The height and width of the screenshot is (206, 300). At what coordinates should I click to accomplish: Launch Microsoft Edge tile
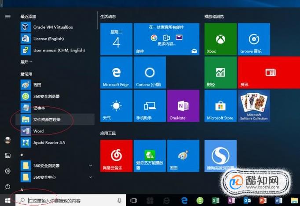[116, 72]
